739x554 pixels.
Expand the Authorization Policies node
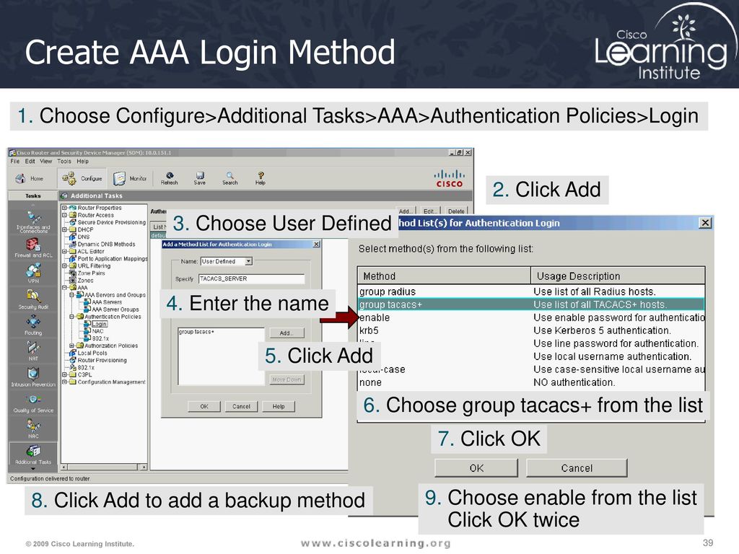(71, 346)
